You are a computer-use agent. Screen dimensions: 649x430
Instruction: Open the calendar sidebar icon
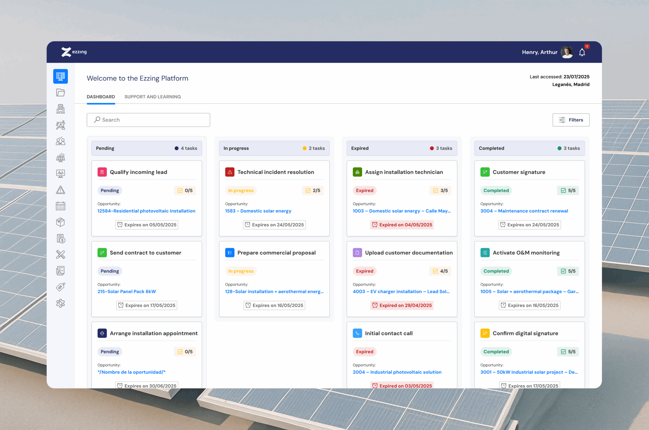tap(61, 206)
